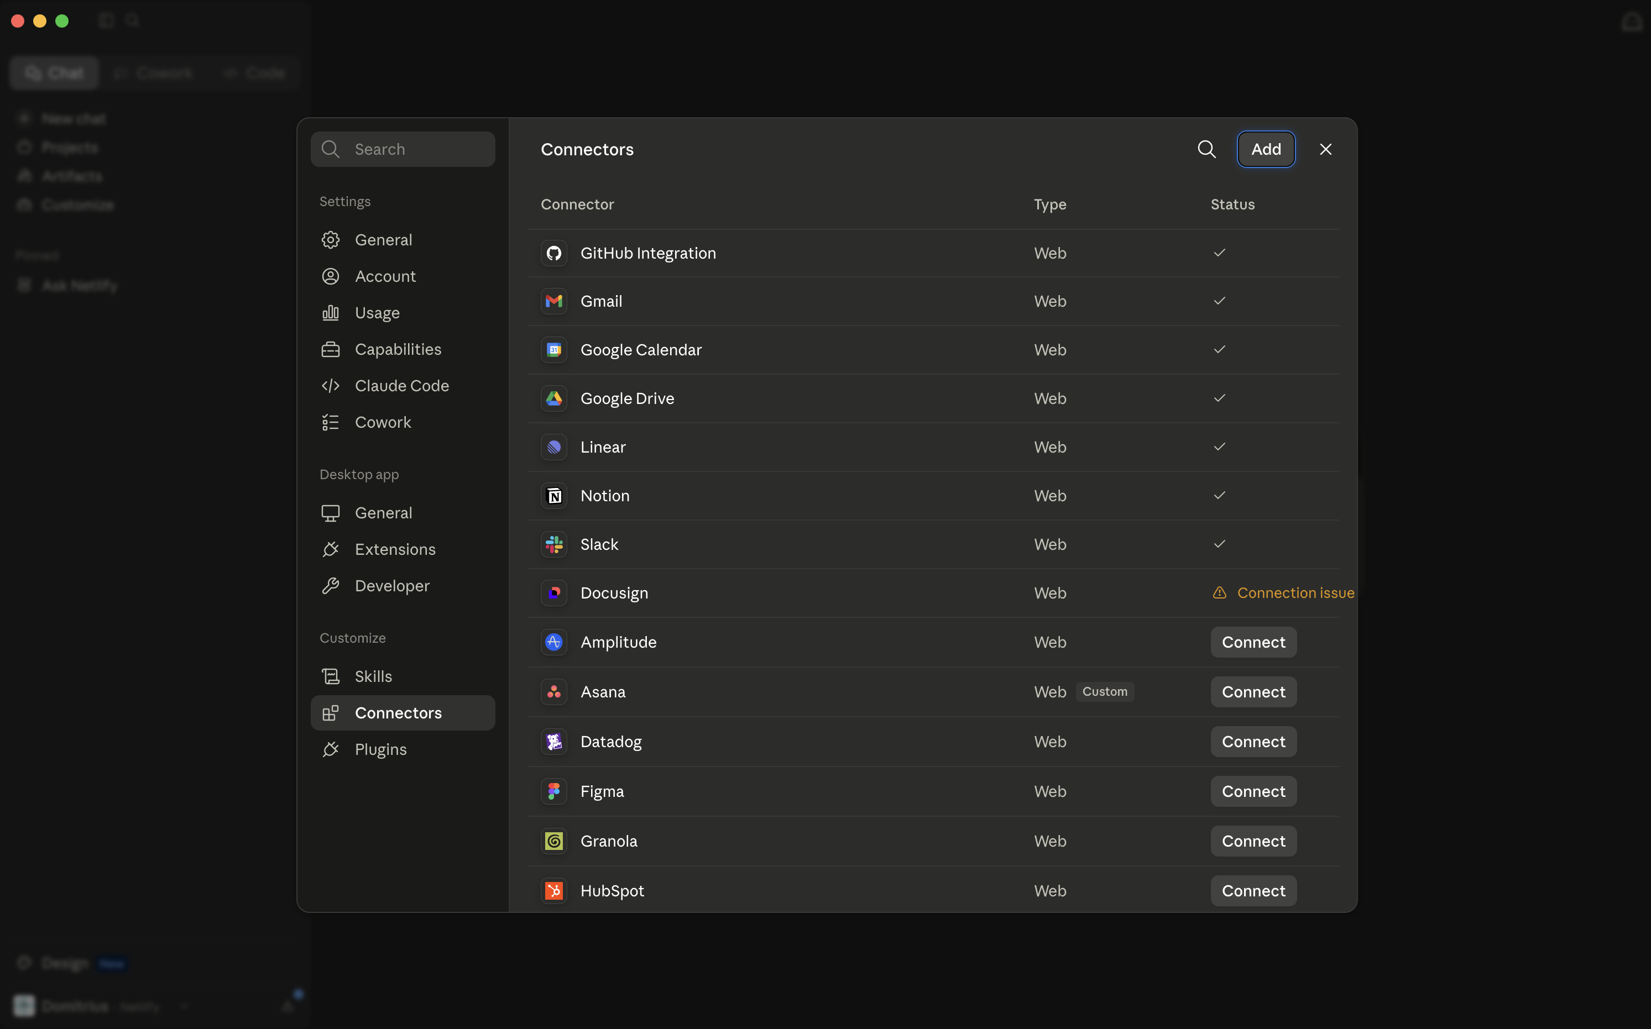The height and width of the screenshot is (1029, 1651).
Task: Click the Linear row name
Action: [603, 447]
